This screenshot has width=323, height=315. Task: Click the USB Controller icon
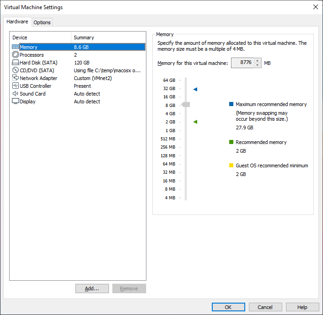click(16, 85)
